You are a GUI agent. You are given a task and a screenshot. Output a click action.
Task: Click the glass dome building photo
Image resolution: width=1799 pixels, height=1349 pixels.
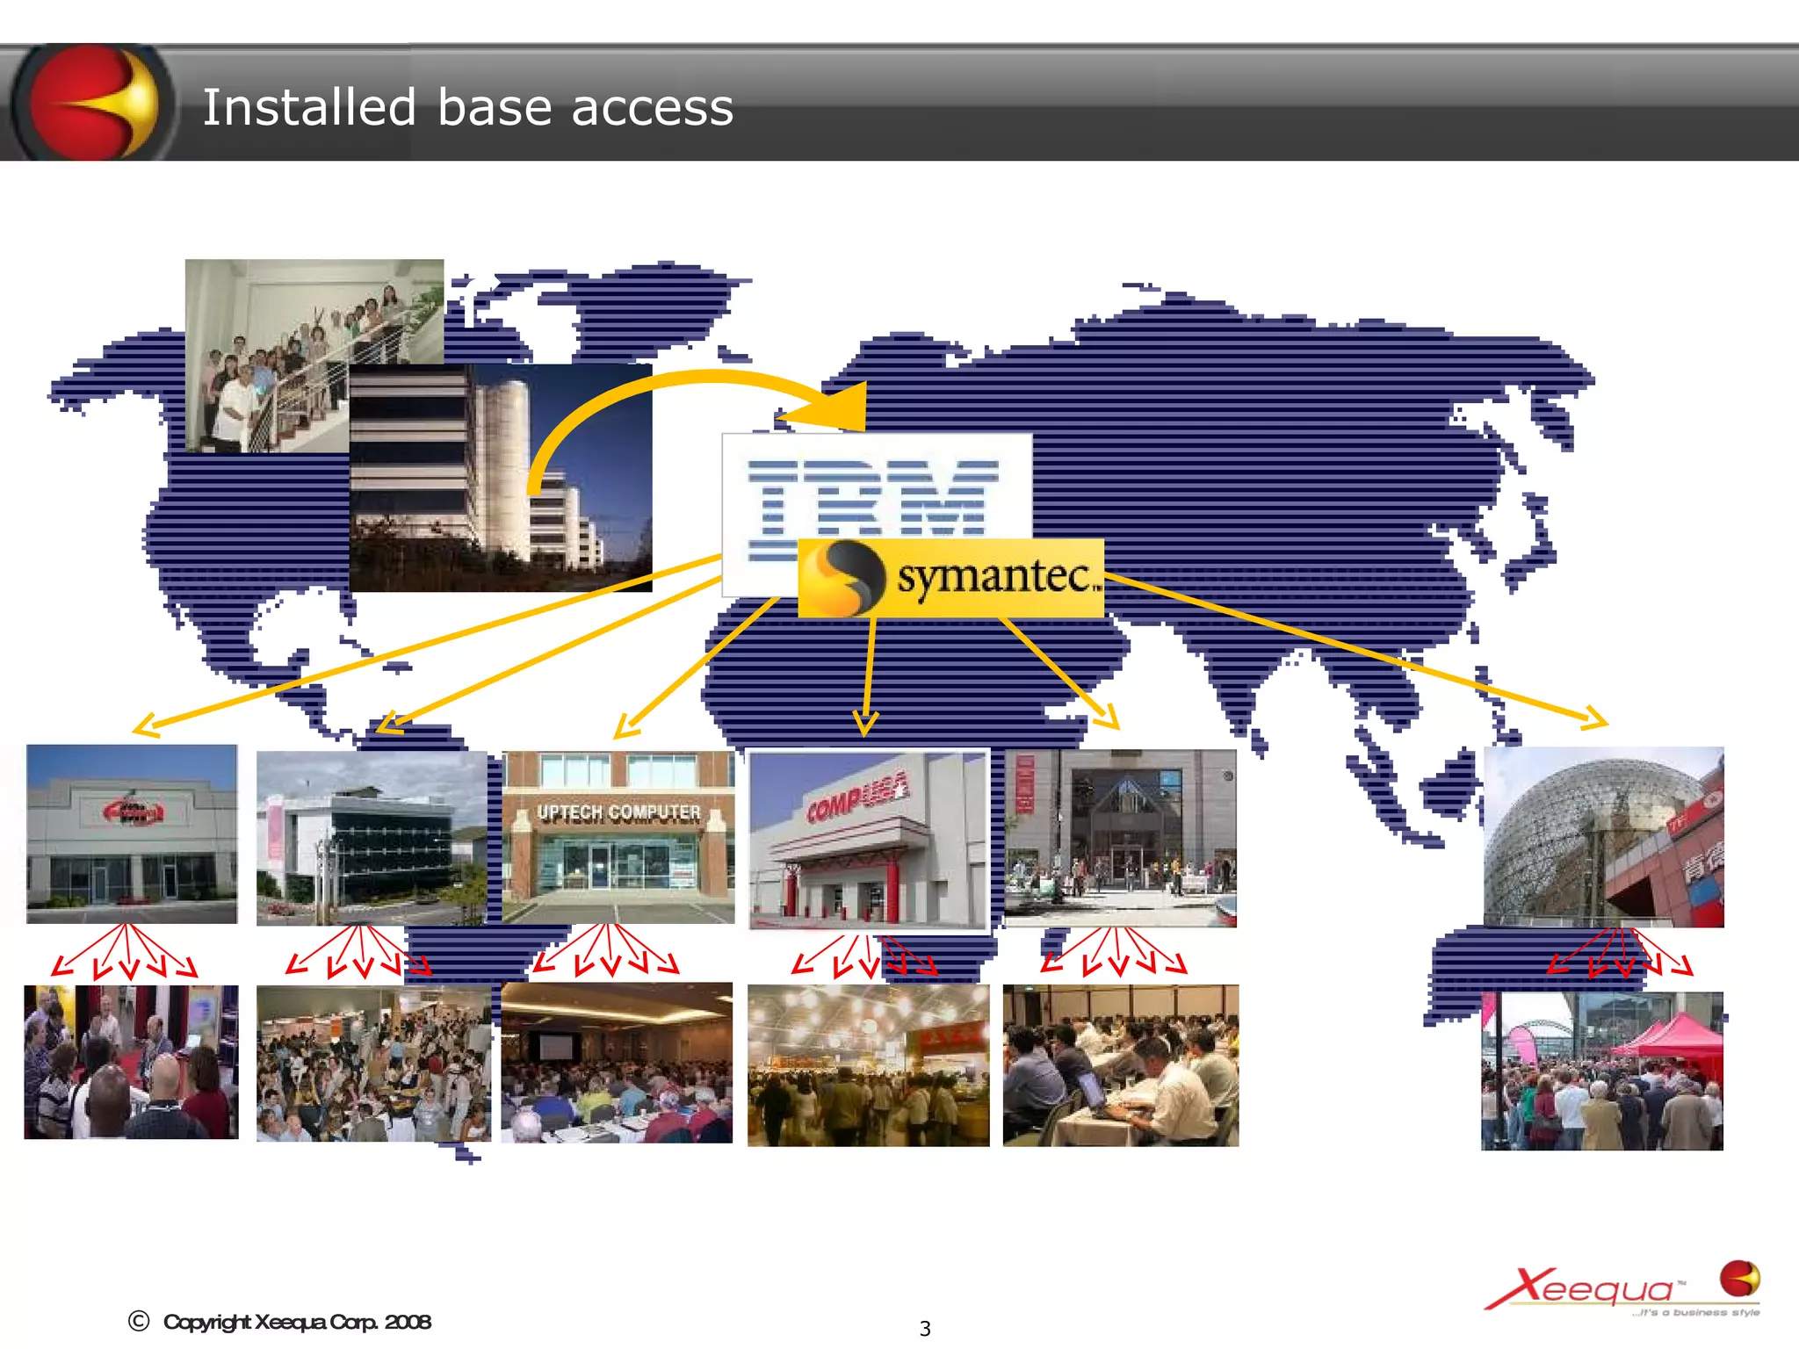[x=1603, y=836]
